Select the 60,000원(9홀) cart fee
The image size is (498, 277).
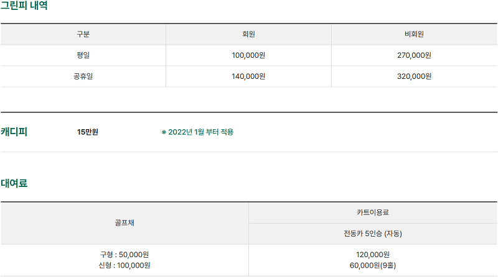coord(373,265)
